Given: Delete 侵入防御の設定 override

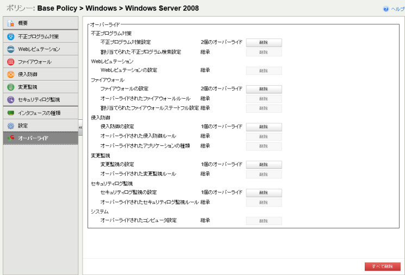Looking at the screenshot, I should point(264,126).
